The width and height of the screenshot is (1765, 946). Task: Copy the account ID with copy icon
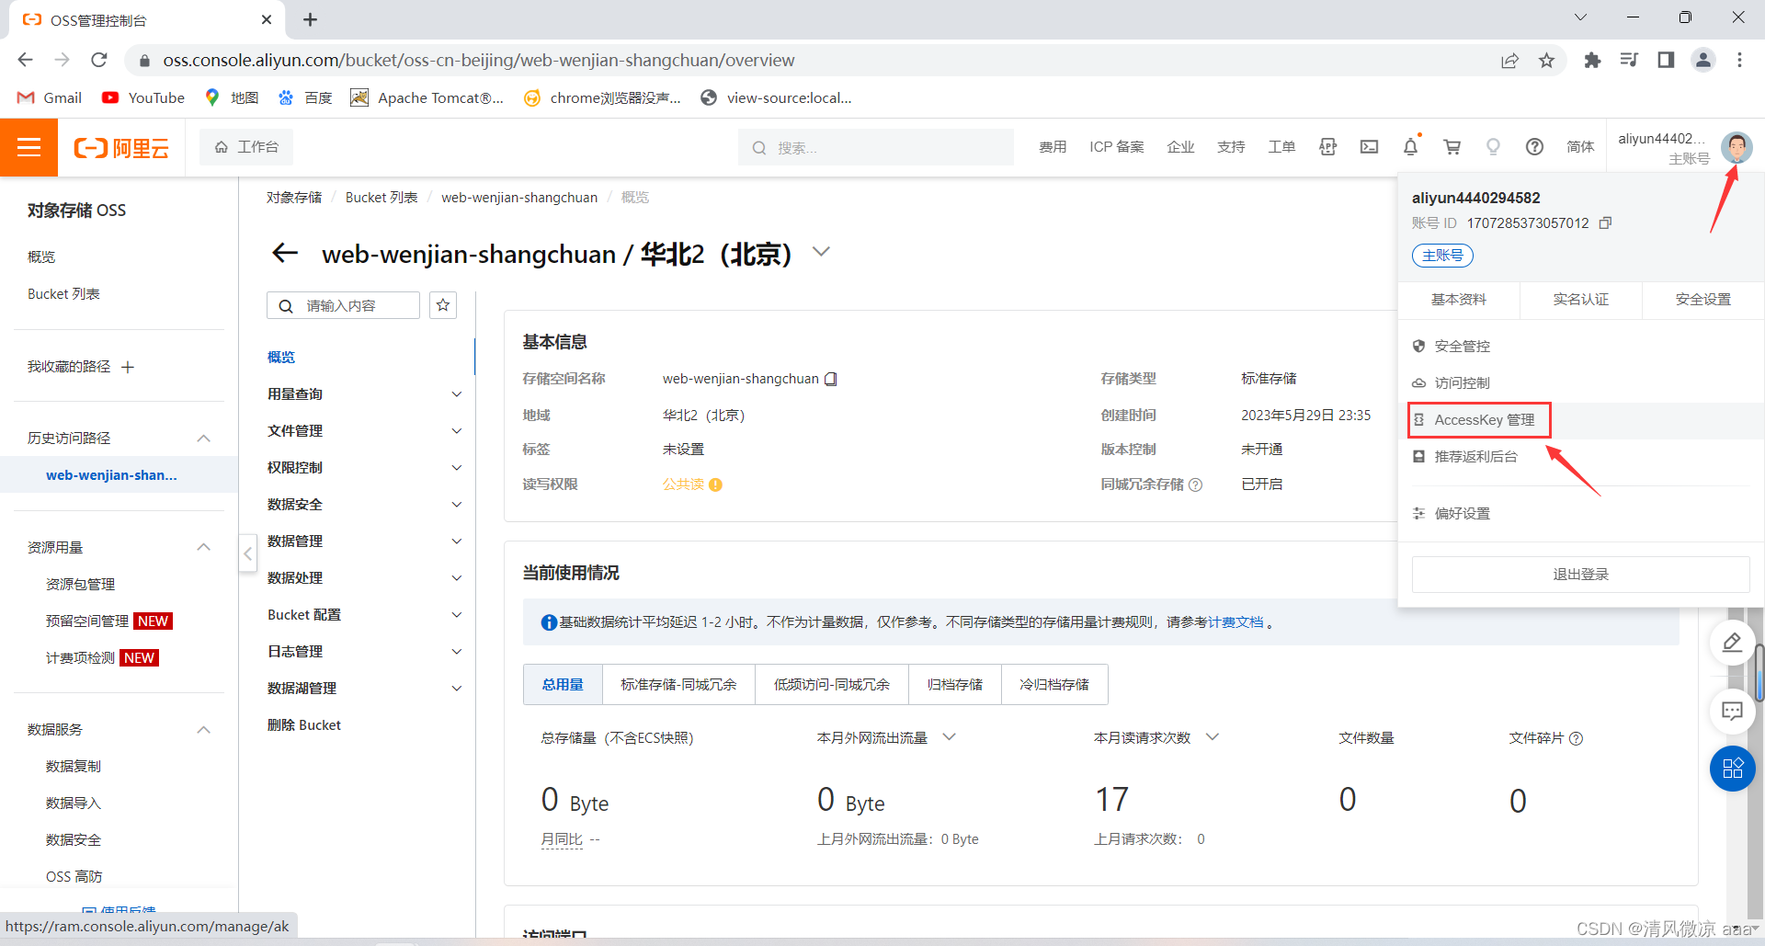coord(1605,223)
